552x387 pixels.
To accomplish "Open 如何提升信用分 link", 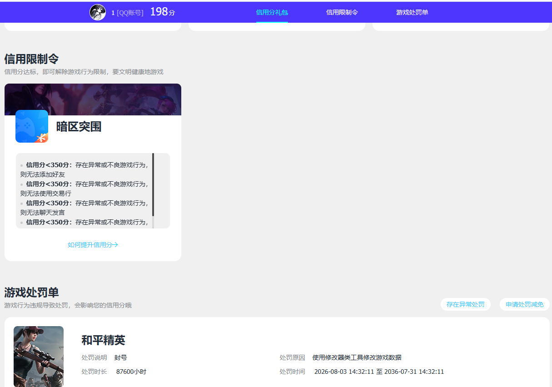I will coord(93,245).
